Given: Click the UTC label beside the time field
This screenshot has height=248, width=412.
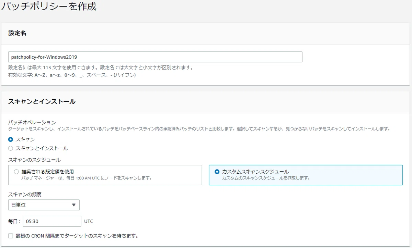Looking at the screenshot, I should pos(89,221).
